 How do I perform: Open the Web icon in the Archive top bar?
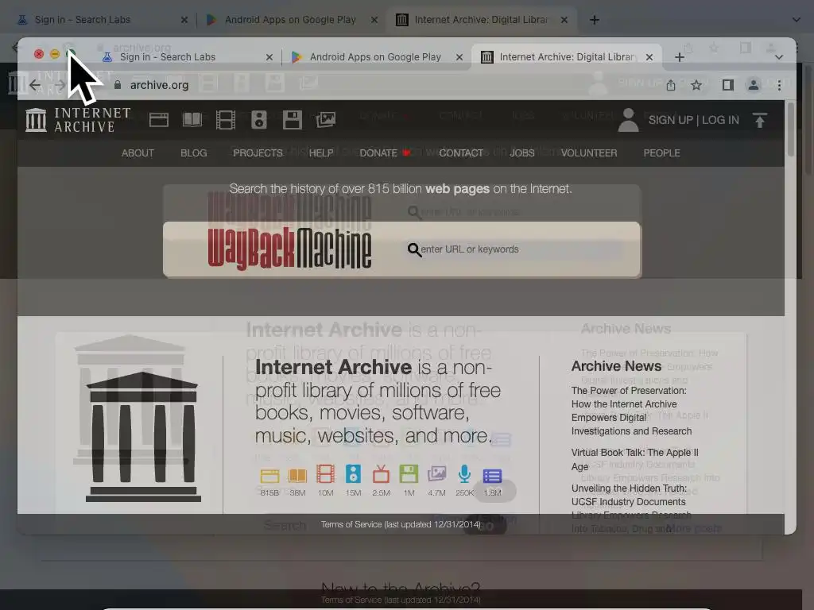click(x=159, y=120)
